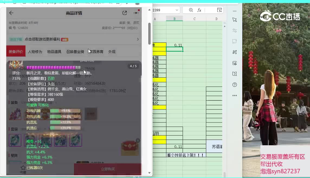Select the arrow pointer tool in the sidebar
This screenshot has height=178, width=310.
[235, 20]
